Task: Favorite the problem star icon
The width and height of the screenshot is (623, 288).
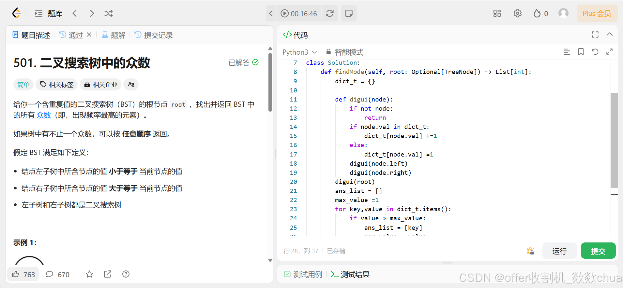Action: point(89,274)
